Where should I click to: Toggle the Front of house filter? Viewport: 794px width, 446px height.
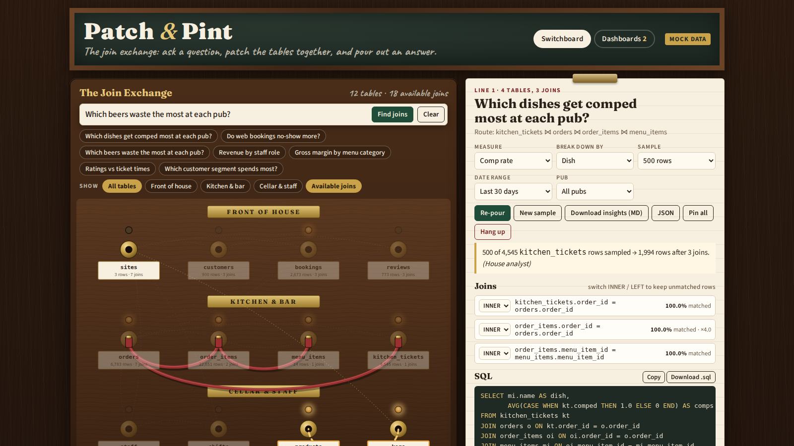[x=171, y=186]
